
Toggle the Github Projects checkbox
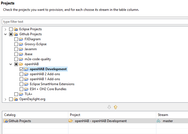click(11, 34)
